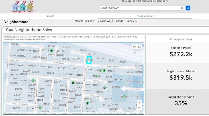Switch to the Neighborhood tab

(x=145, y=16)
